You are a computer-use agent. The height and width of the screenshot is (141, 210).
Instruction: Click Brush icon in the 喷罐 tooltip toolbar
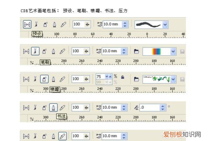click(35, 79)
